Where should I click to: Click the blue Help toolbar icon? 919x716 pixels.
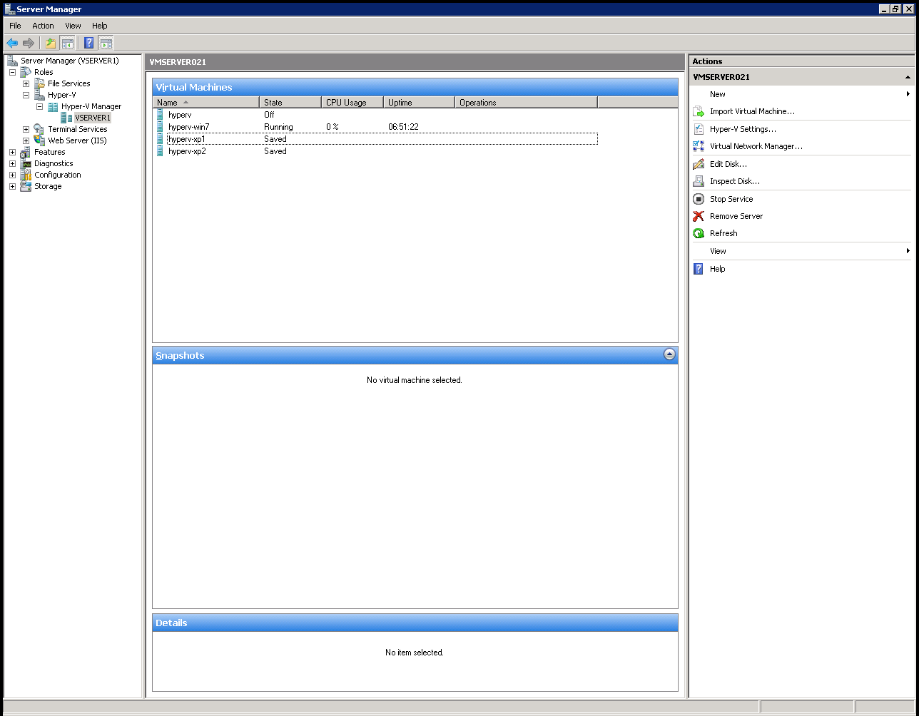tap(89, 43)
